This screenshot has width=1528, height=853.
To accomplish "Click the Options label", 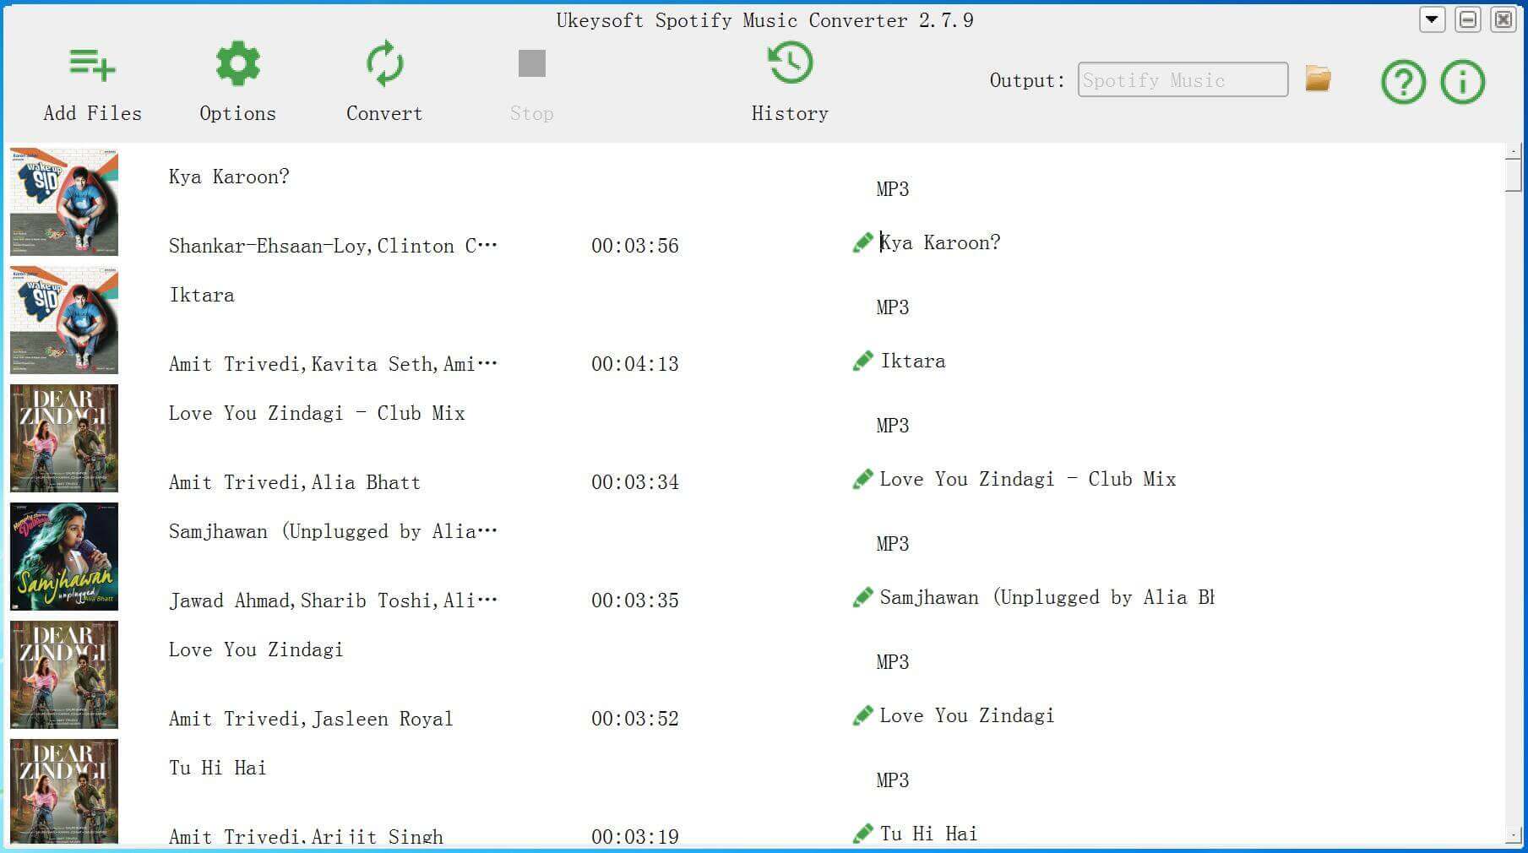I will point(237,114).
